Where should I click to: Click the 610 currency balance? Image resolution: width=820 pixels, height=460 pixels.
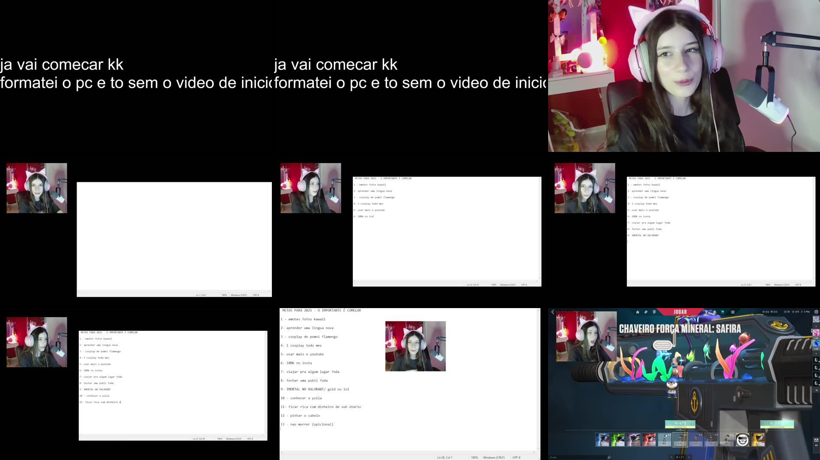(x=795, y=312)
